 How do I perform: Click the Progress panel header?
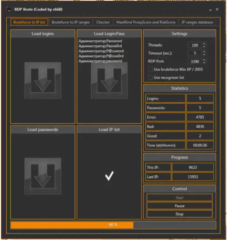point(179,157)
